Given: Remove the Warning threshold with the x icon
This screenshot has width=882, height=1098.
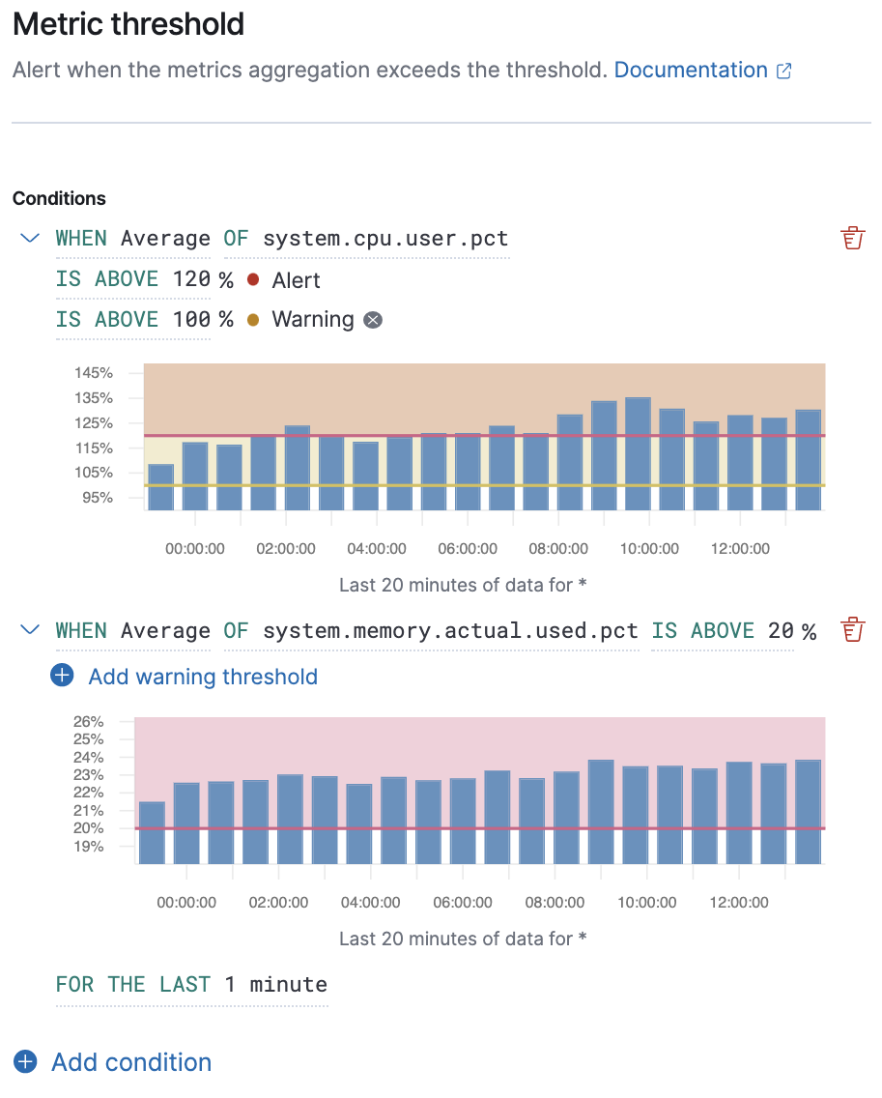Looking at the screenshot, I should [373, 320].
